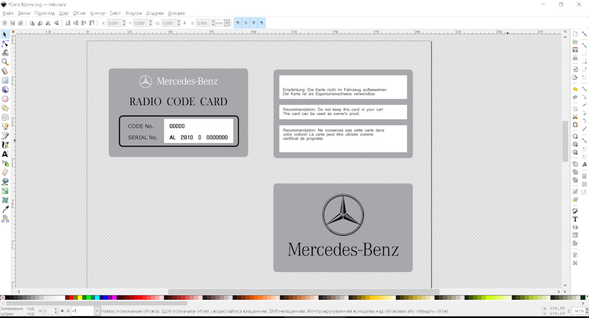This screenshot has width=589, height=318.
Task: Select the Eraser tool
Action: [x=5, y=173]
